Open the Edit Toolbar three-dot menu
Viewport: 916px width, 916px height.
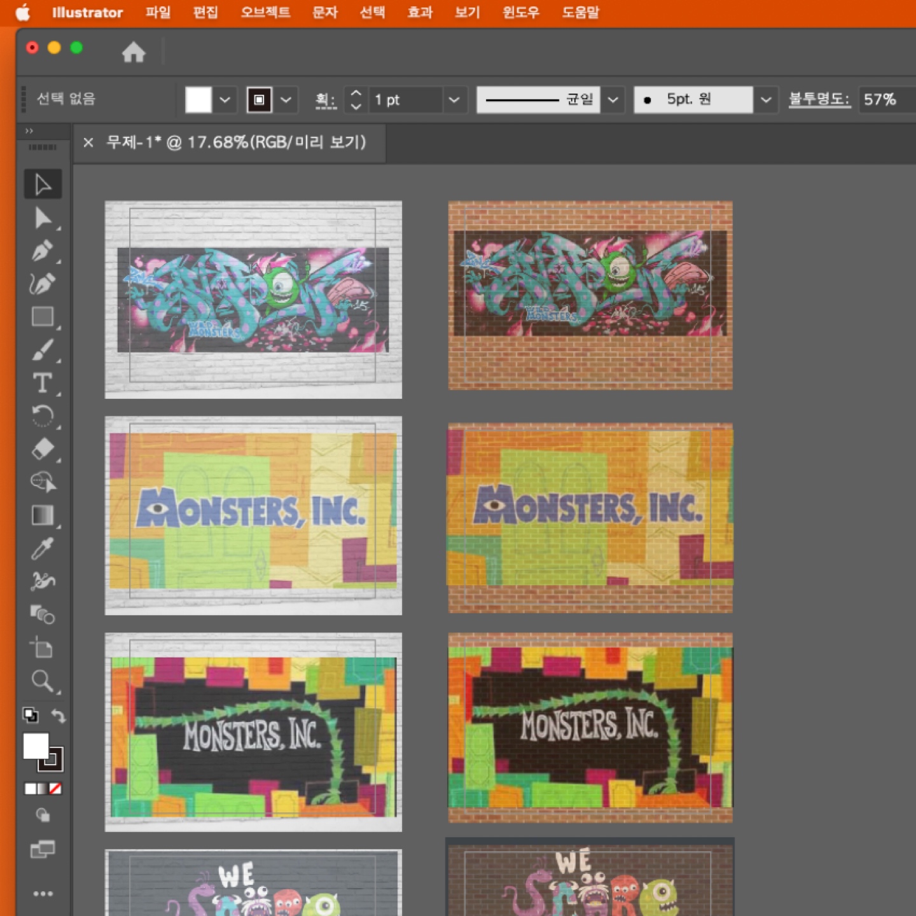43,894
